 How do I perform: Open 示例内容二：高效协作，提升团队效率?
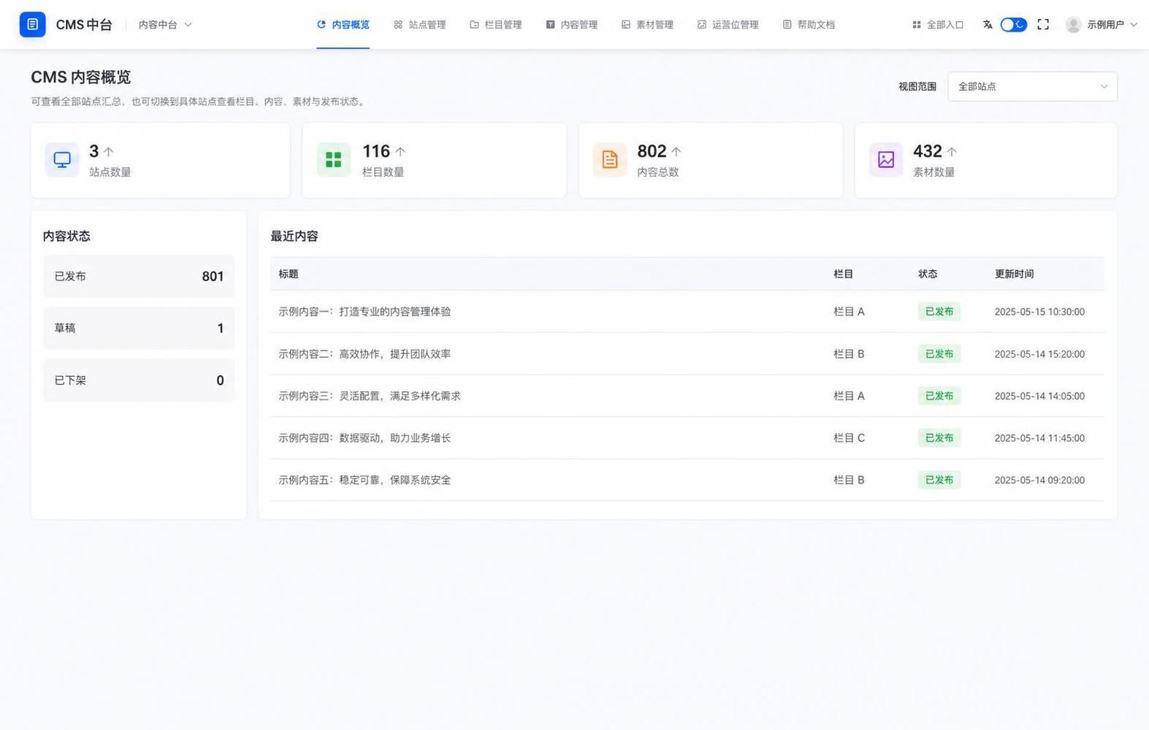[x=364, y=354]
